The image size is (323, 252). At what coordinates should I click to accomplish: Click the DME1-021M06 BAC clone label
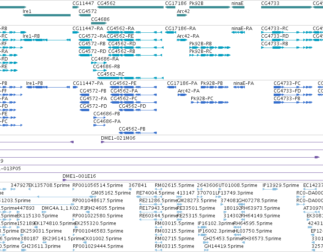pos(118,138)
